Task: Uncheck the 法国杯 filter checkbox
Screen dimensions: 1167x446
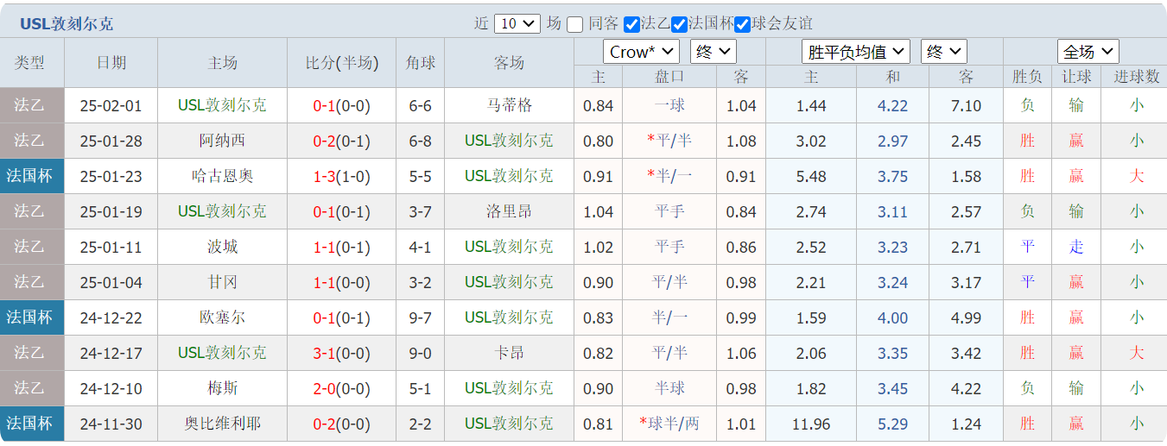Action: pyautogui.click(x=679, y=24)
